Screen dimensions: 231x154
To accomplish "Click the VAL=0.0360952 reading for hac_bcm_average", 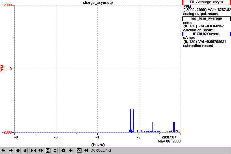I will (211, 26).
